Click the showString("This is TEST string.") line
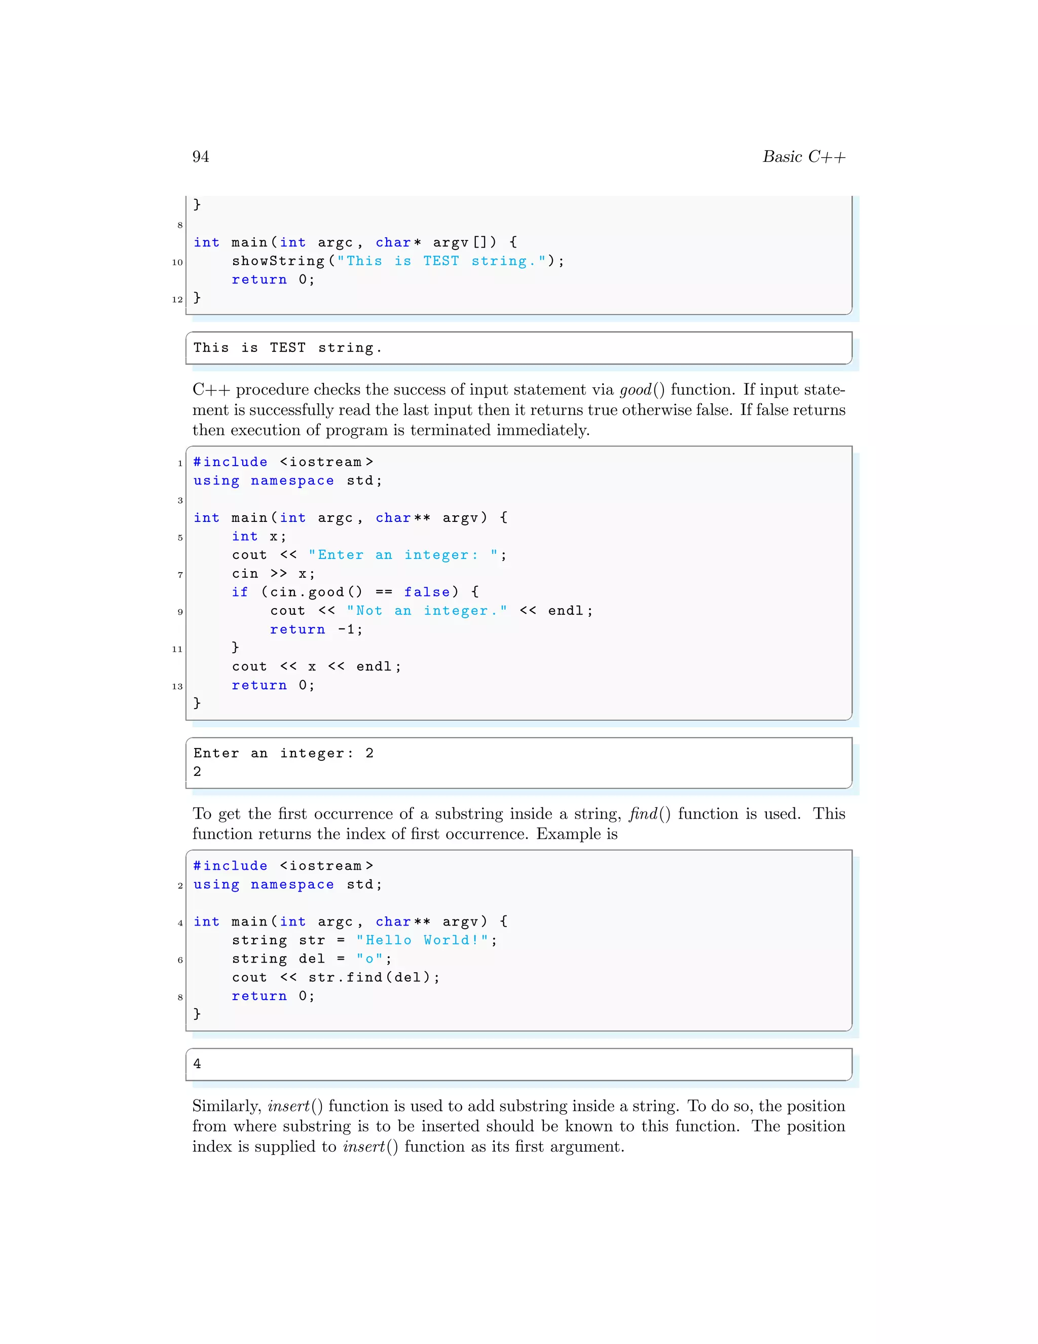 tap(398, 262)
